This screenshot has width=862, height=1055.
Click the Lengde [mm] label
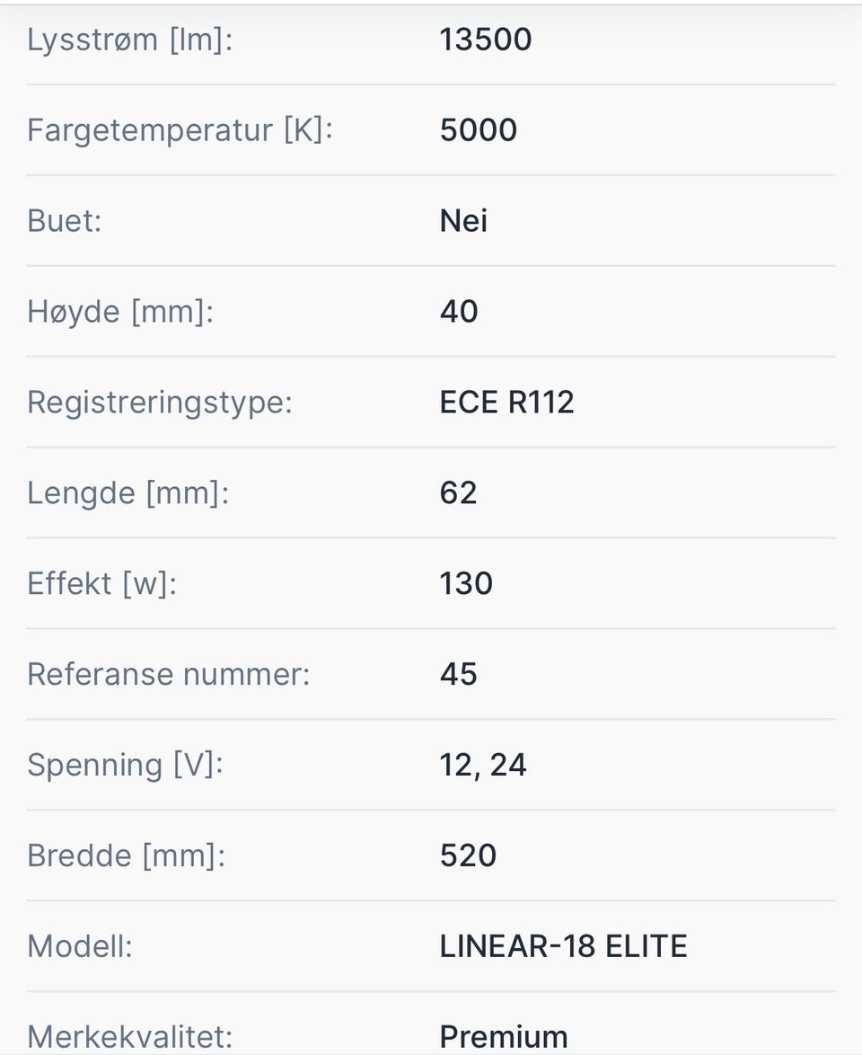[x=128, y=493]
